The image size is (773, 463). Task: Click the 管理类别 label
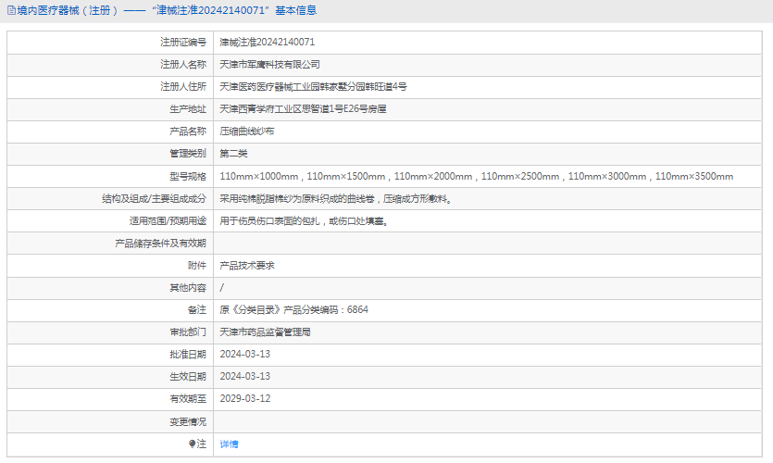tap(188, 154)
